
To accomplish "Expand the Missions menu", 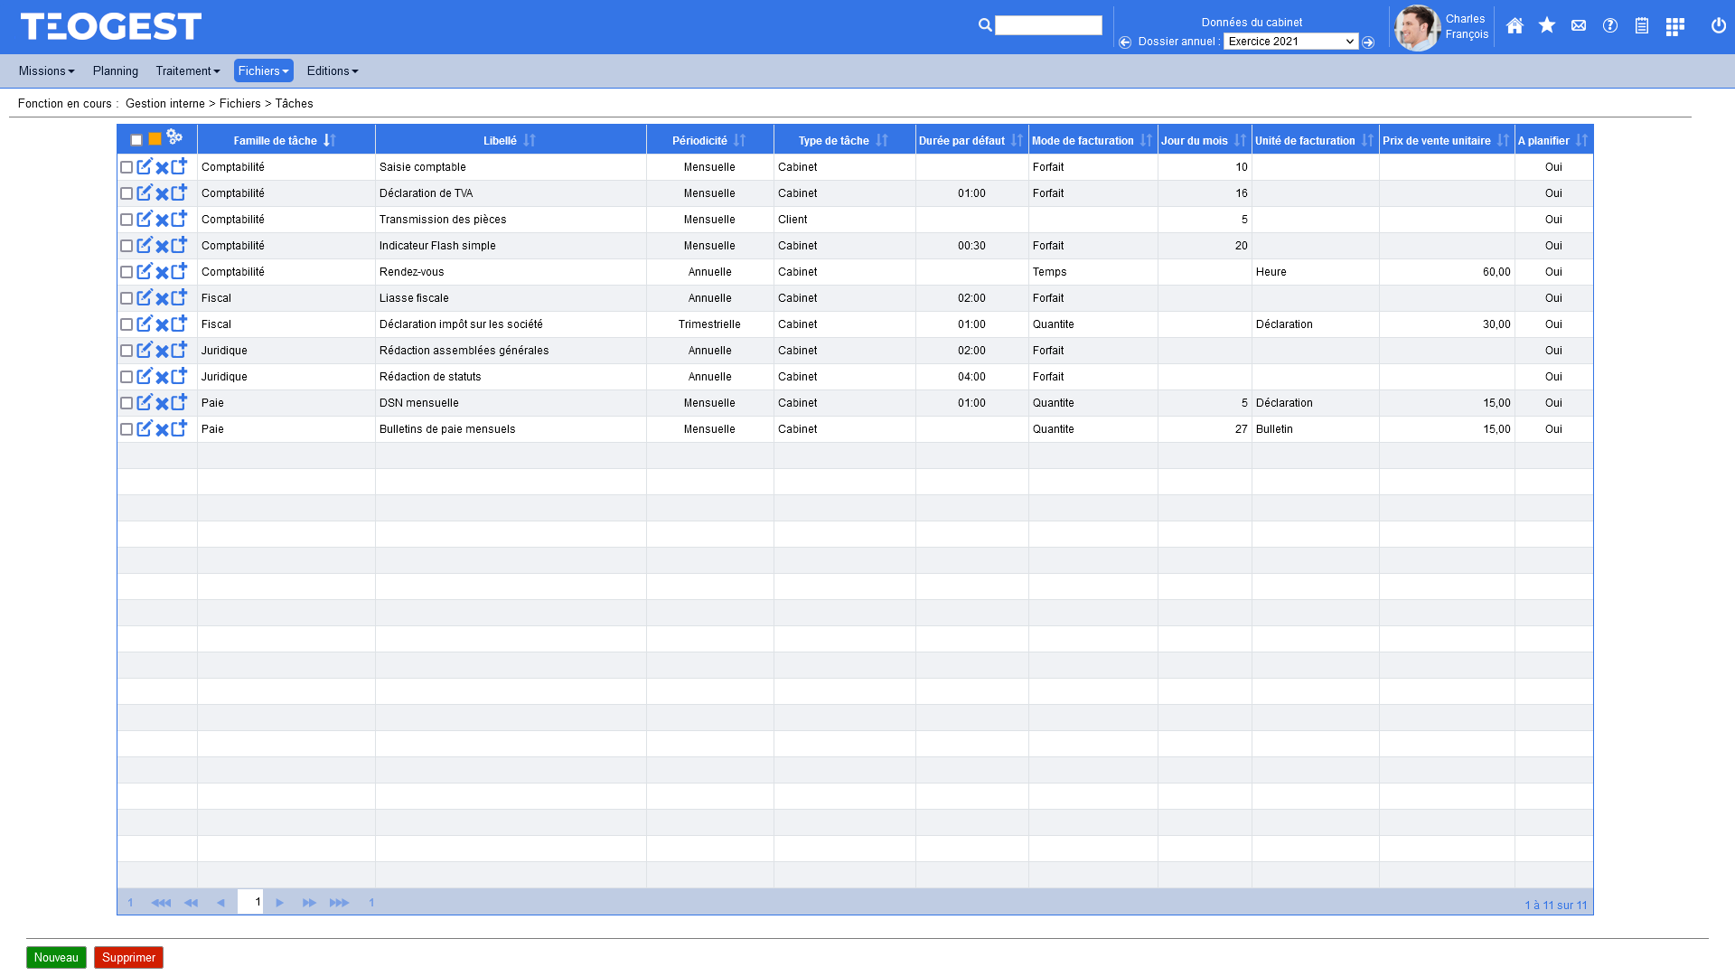I will pos(46,70).
